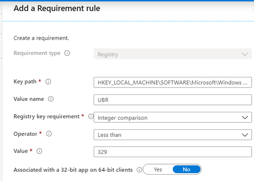This screenshot has width=254, height=181.
Task: Select Yes for 32-bit app association
Action: (158, 170)
